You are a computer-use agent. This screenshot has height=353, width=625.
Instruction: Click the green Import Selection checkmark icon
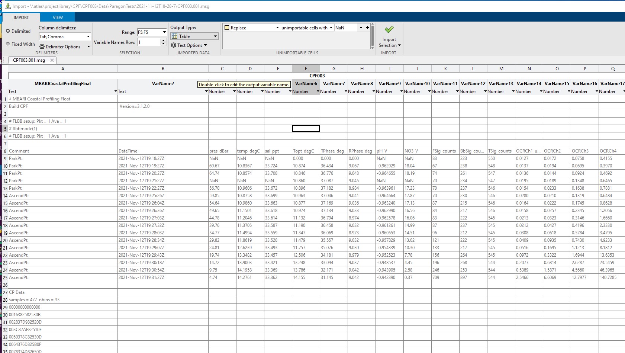coord(389,29)
